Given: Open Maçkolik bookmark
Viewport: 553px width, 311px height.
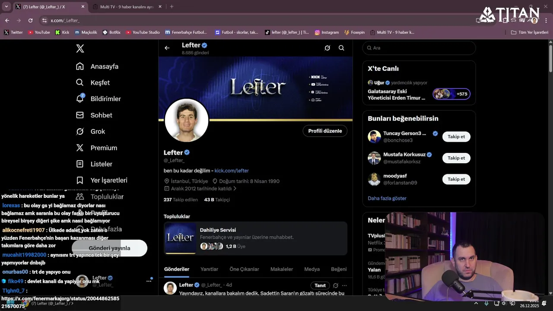Looking at the screenshot, I should point(86,32).
